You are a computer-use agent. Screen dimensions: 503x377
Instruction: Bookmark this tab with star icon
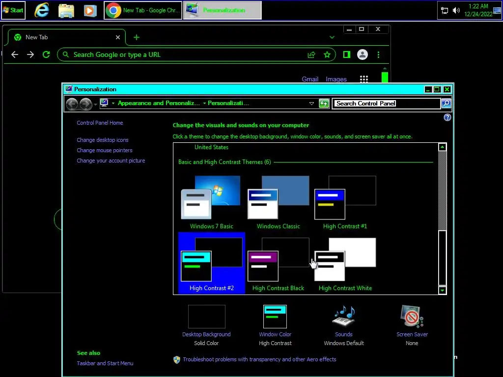(x=327, y=55)
